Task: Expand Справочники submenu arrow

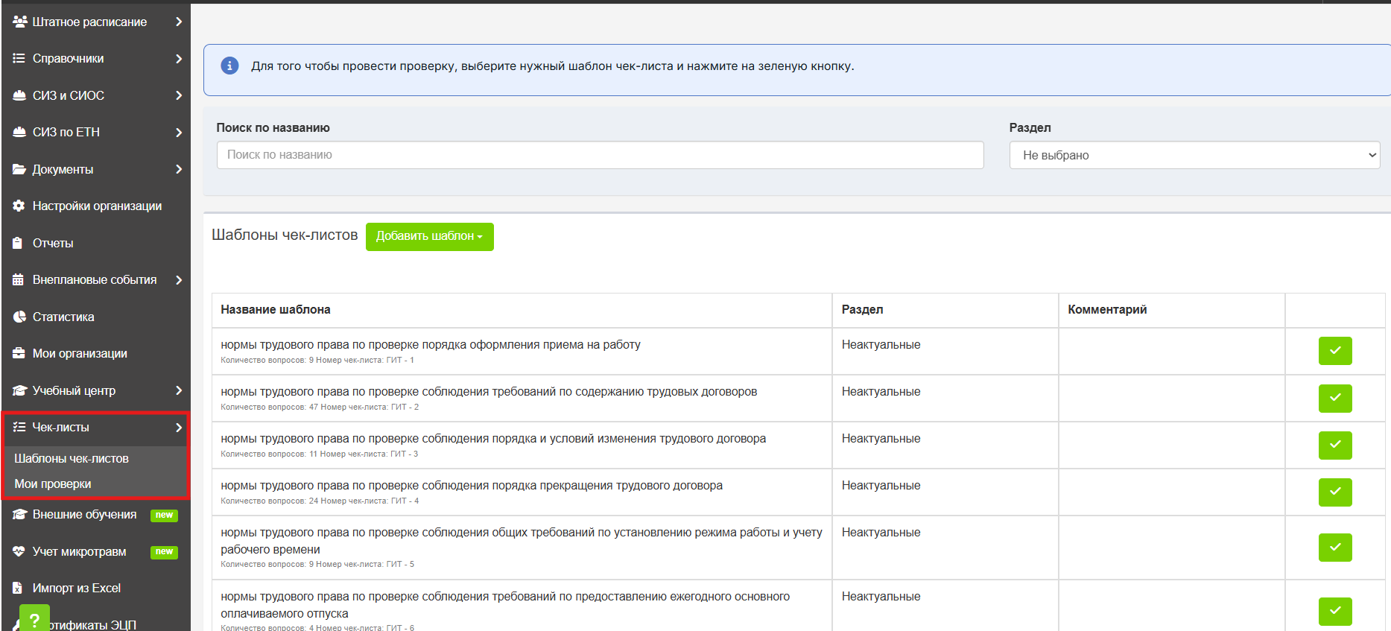Action: coord(179,58)
